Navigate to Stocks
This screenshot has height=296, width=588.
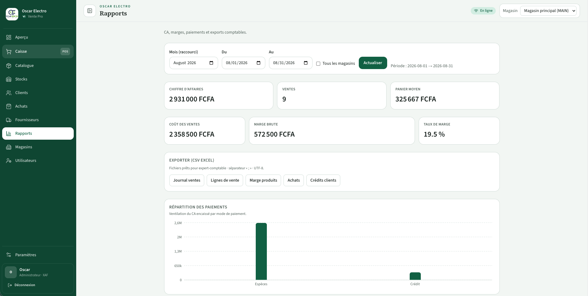click(x=38, y=79)
